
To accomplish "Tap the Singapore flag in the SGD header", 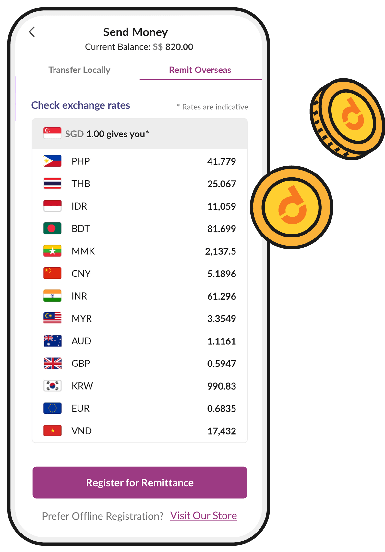I will 52,133.
